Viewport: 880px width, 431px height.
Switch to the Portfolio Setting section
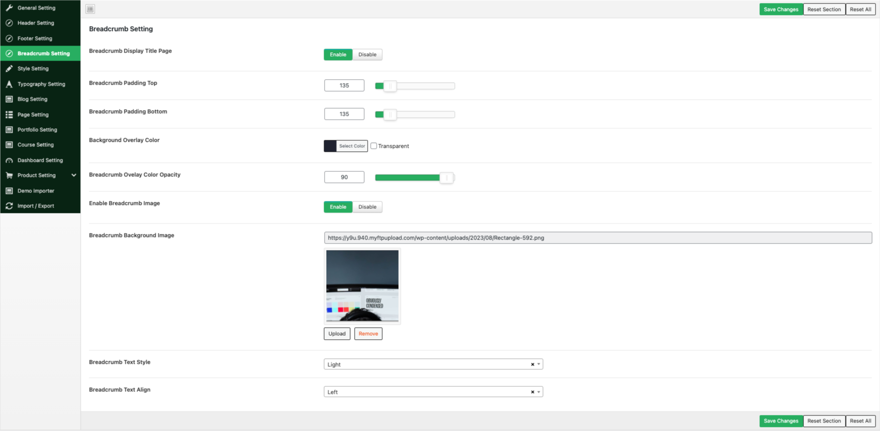[40, 130]
